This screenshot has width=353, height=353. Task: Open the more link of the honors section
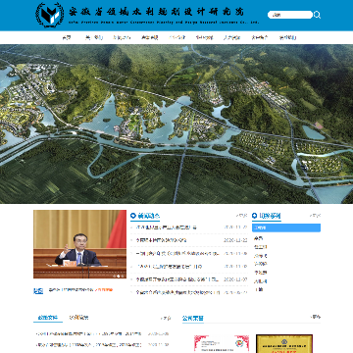(315, 317)
